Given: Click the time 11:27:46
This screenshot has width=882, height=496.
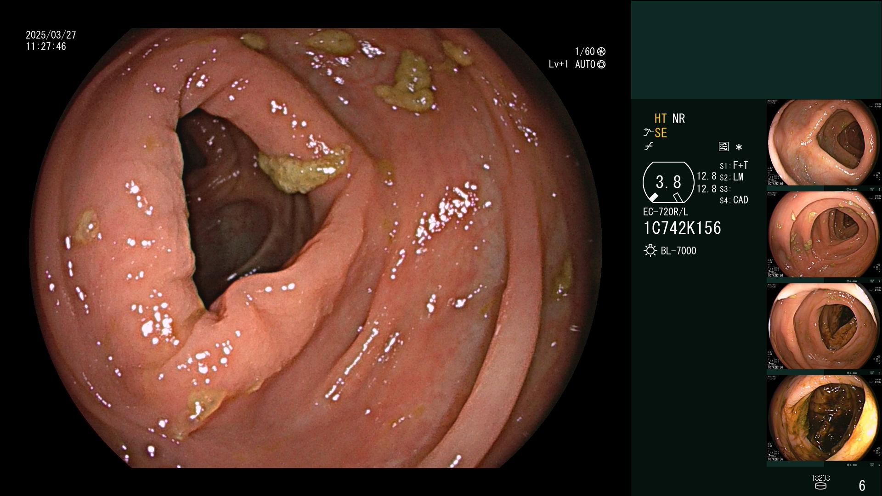Looking at the screenshot, I should click(46, 46).
